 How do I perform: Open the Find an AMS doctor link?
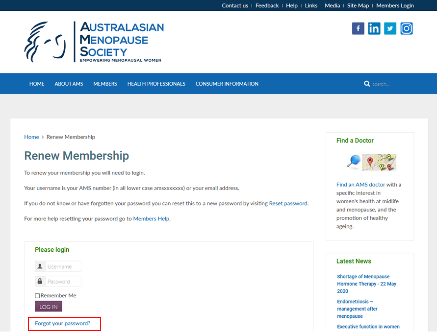pyautogui.click(x=360, y=185)
